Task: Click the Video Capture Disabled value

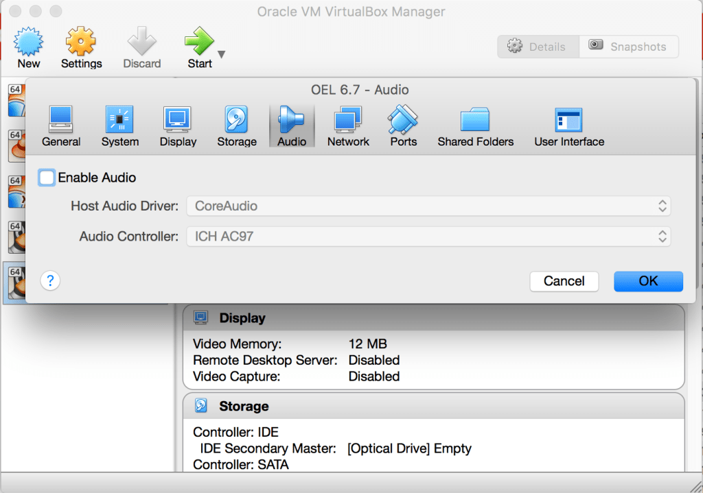Action: click(x=374, y=376)
